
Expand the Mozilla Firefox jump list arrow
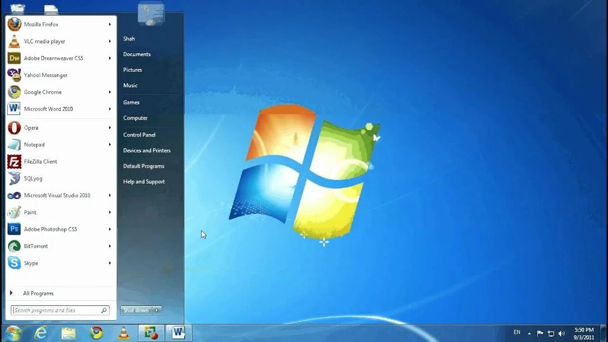(x=110, y=24)
